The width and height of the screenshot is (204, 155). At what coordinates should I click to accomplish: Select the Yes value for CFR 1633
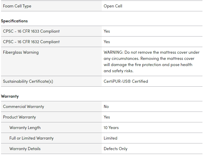(107, 31)
